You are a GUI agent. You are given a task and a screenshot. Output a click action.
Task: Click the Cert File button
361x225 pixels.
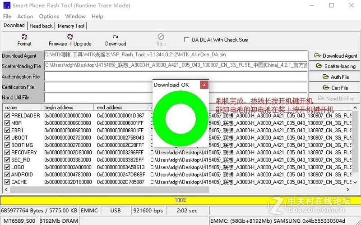tap(335, 88)
